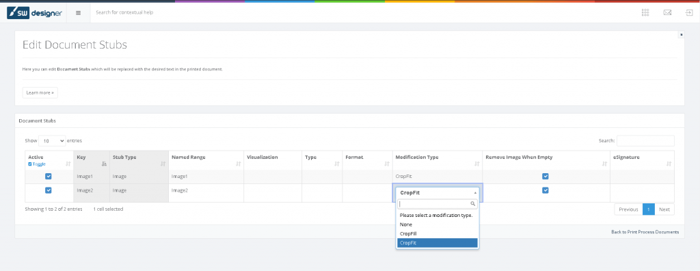Click the Learn more button
700x271 pixels.
point(40,92)
